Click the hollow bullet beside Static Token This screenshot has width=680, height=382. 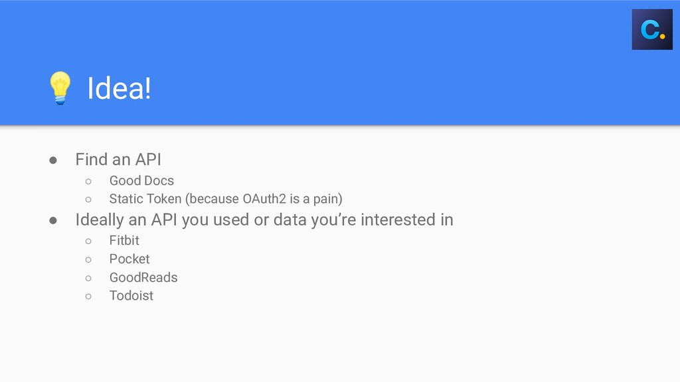pos(88,200)
